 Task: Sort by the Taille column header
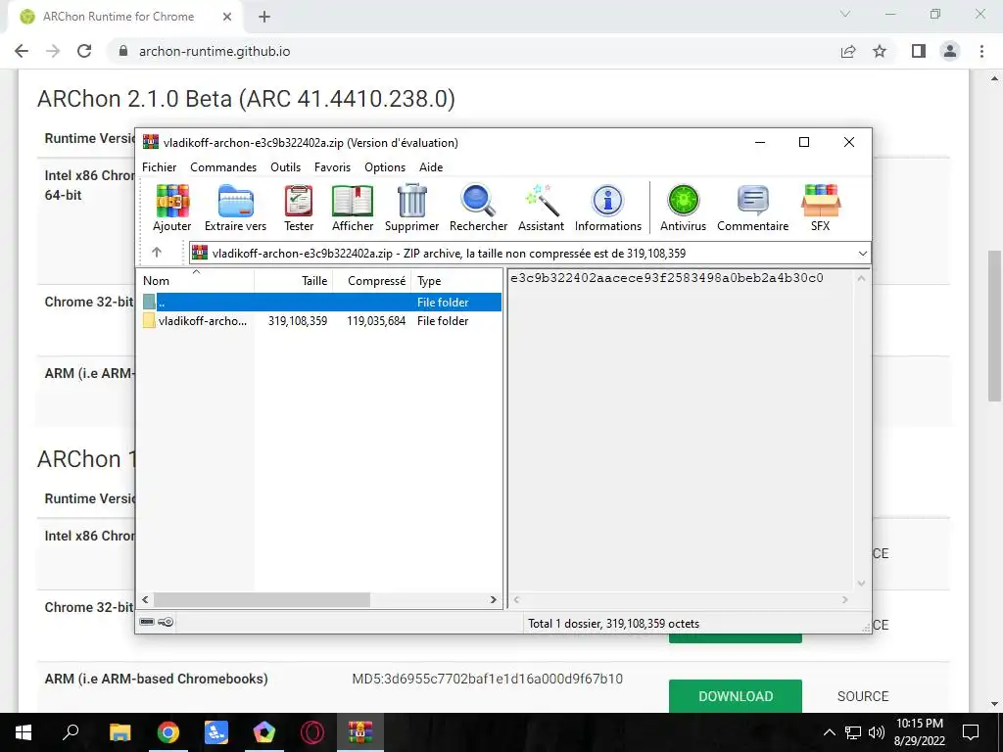[x=294, y=281]
